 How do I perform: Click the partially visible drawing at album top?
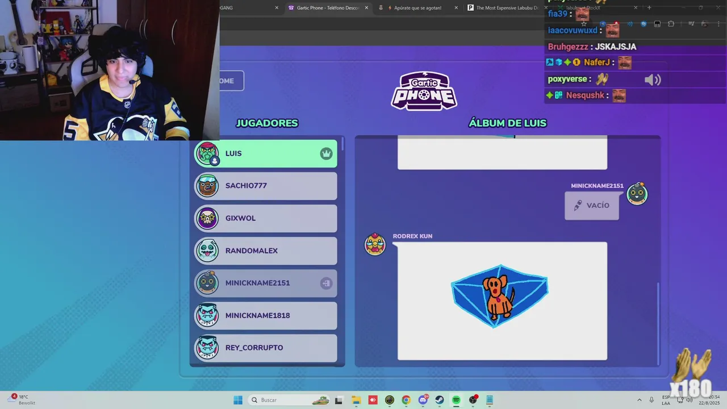tap(502, 152)
